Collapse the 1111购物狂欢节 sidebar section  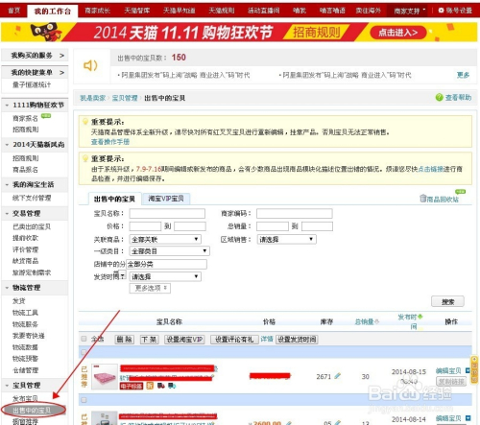7,105
